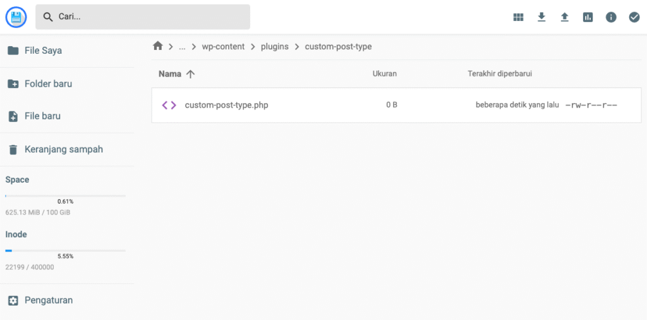Click the Pengaturan gear icon
The height and width of the screenshot is (320, 647).
tap(13, 300)
